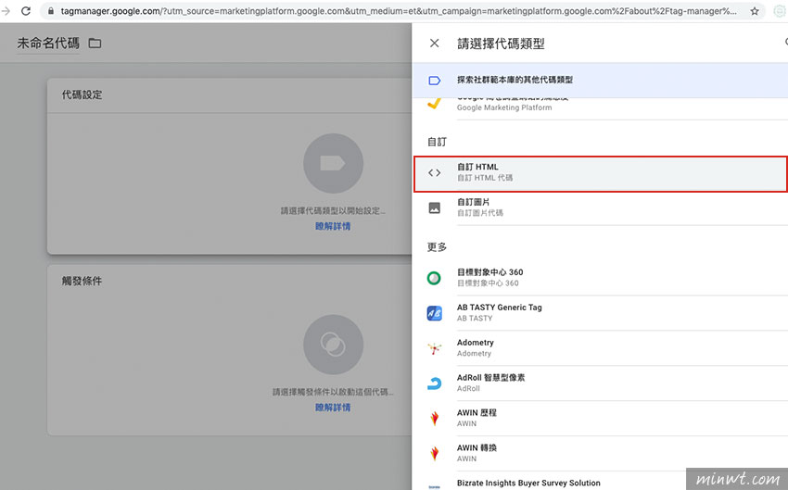Open 瞭解詳情 link under 觸發條件
788x490 pixels.
333,408
